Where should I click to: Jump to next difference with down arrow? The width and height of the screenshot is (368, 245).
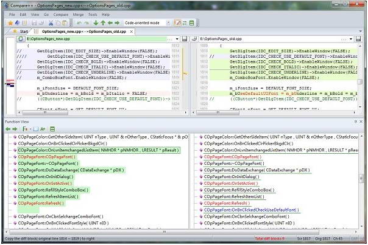point(96,22)
